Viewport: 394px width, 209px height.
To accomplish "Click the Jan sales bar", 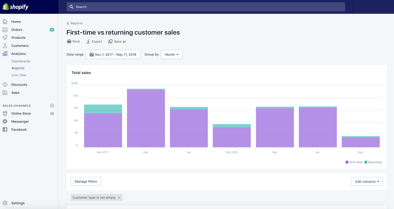I will tap(189, 127).
